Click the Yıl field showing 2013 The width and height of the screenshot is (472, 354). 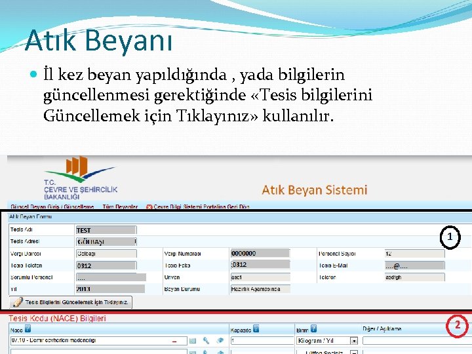[110, 289]
